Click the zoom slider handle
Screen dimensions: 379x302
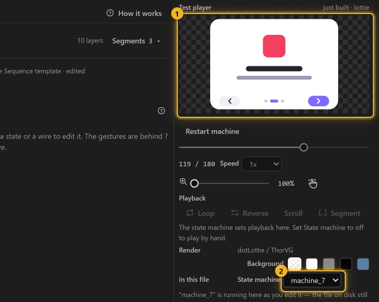194,183
